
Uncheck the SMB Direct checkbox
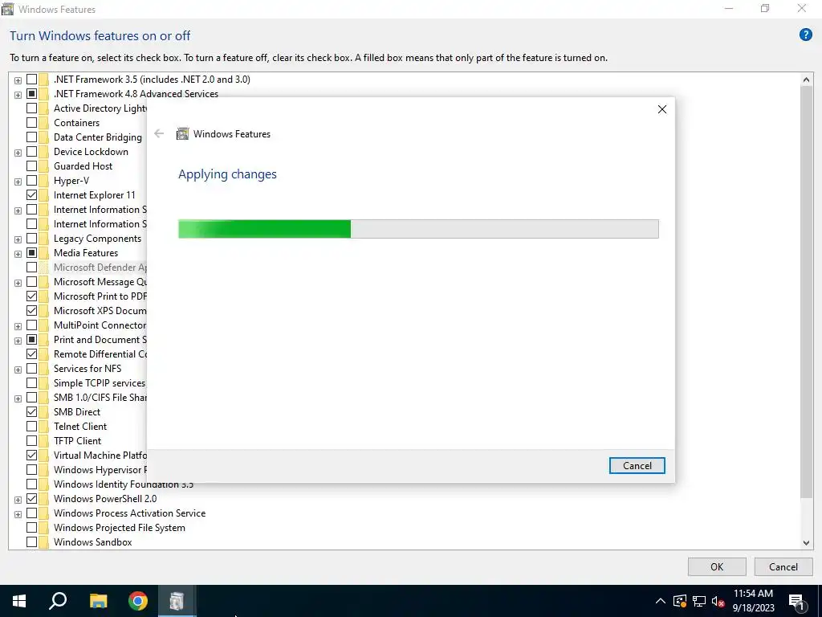point(31,412)
